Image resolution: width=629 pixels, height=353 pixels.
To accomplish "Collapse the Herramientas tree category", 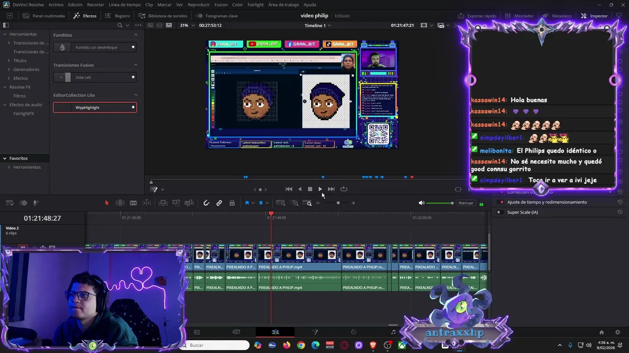I will [x=4, y=34].
